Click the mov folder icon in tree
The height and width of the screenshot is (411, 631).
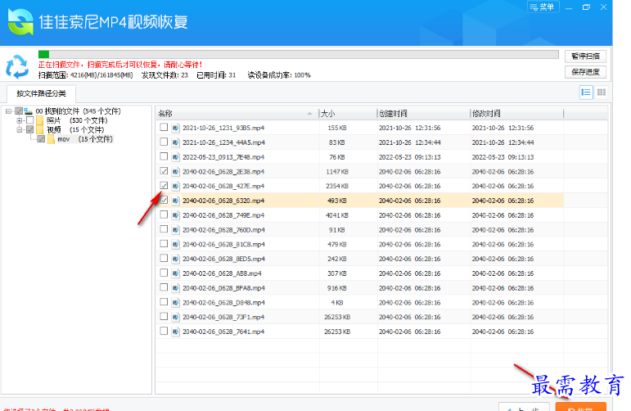coord(51,139)
